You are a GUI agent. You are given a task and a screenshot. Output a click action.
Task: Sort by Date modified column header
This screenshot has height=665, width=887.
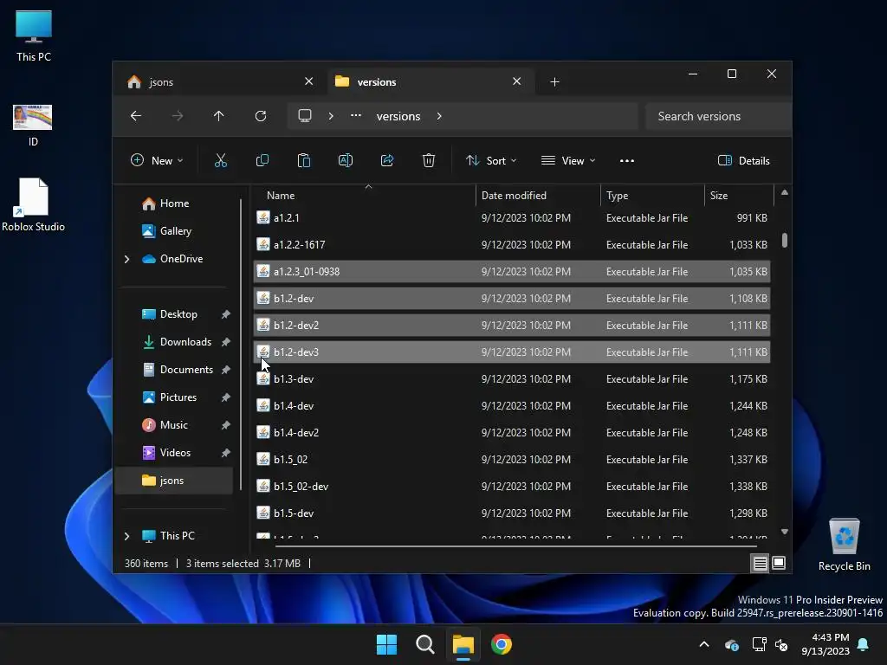pos(538,196)
